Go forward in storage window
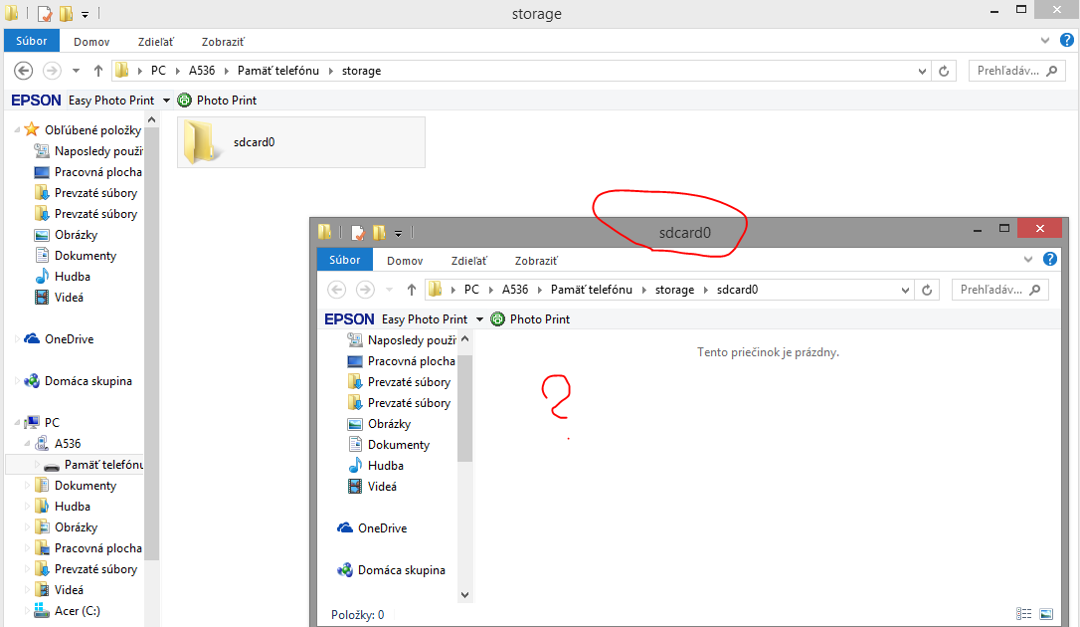 52,71
